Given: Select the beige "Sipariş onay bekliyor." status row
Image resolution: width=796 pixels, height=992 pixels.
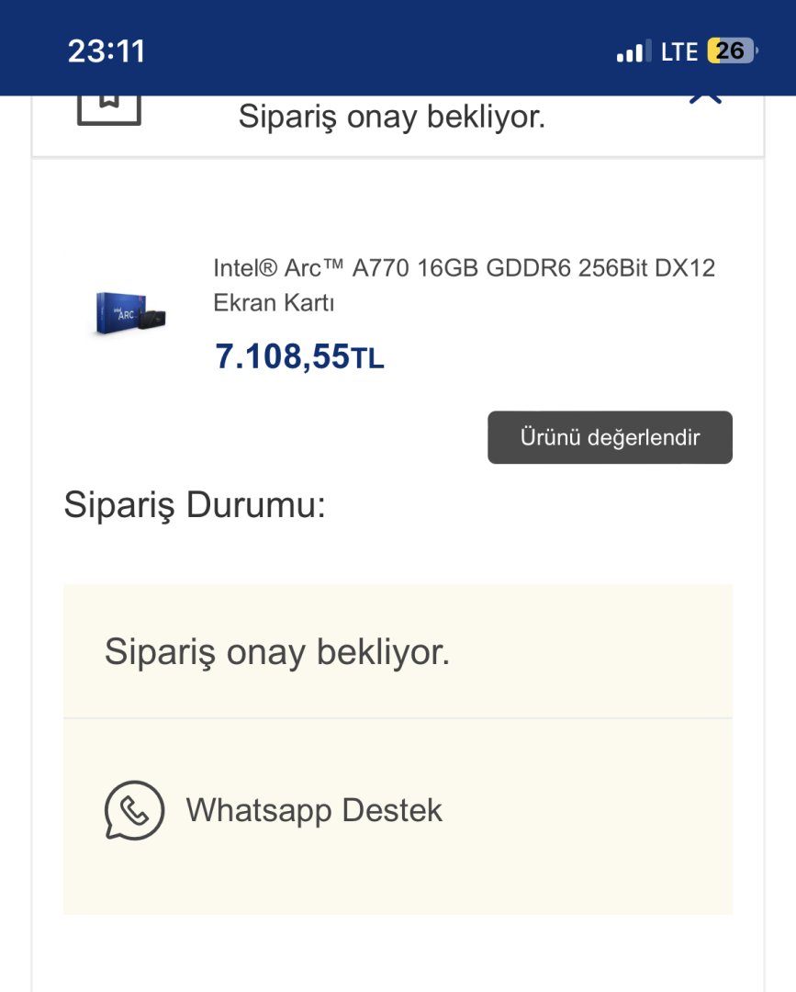Looking at the screenshot, I should [x=398, y=651].
